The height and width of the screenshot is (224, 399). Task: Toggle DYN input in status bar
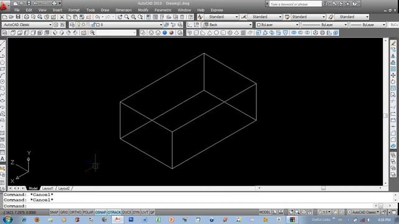(136, 212)
